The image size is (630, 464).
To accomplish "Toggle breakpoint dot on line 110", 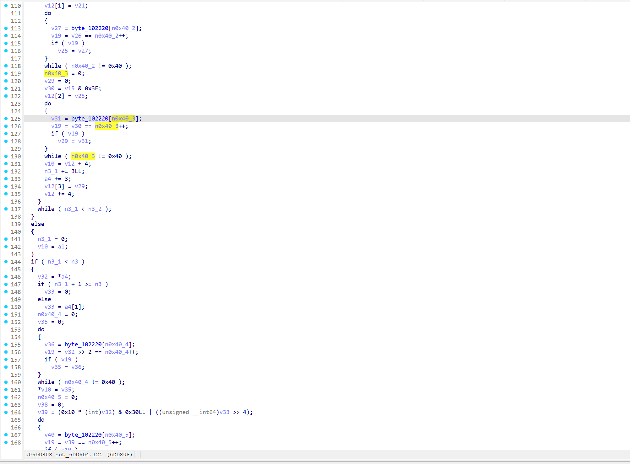I will (x=6, y=6).
